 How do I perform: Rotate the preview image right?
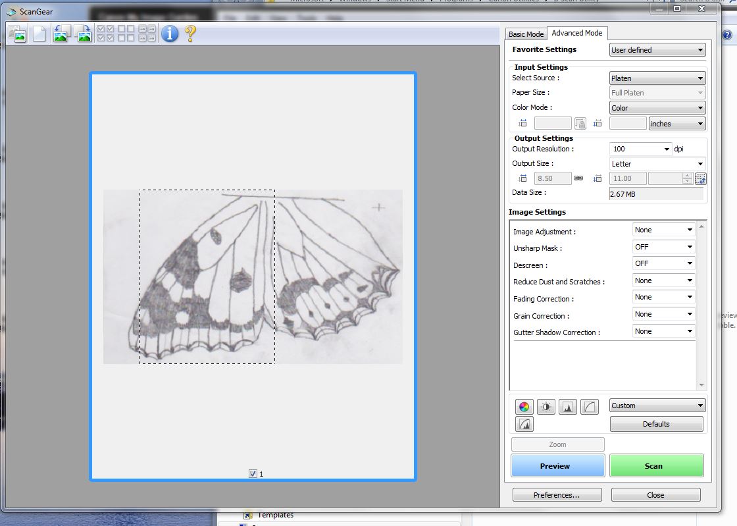83,34
